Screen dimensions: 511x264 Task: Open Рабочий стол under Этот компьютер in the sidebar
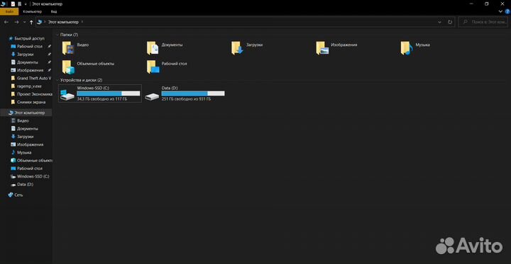click(27, 168)
